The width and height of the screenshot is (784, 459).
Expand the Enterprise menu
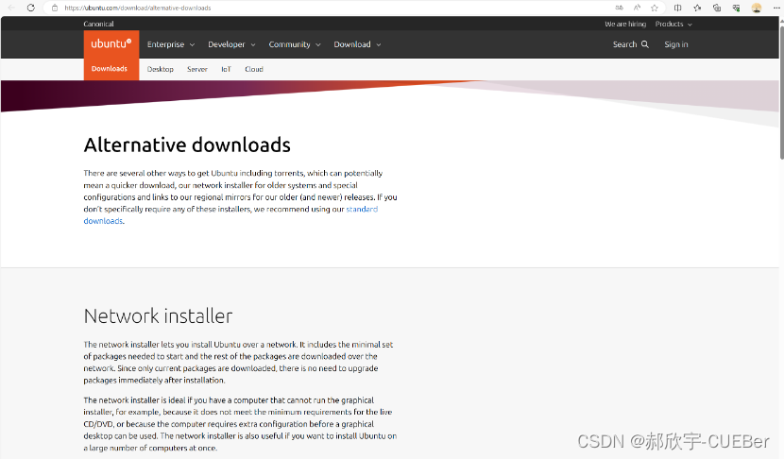click(171, 44)
